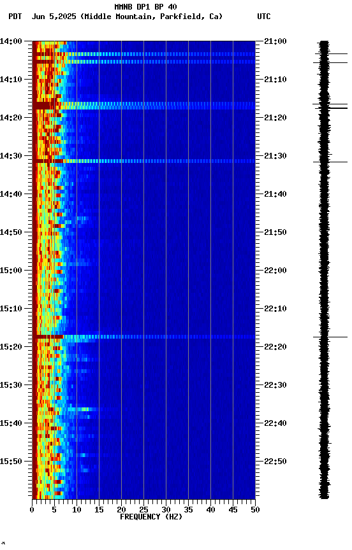Click the 15:00 PDT time label

[x=11, y=271]
